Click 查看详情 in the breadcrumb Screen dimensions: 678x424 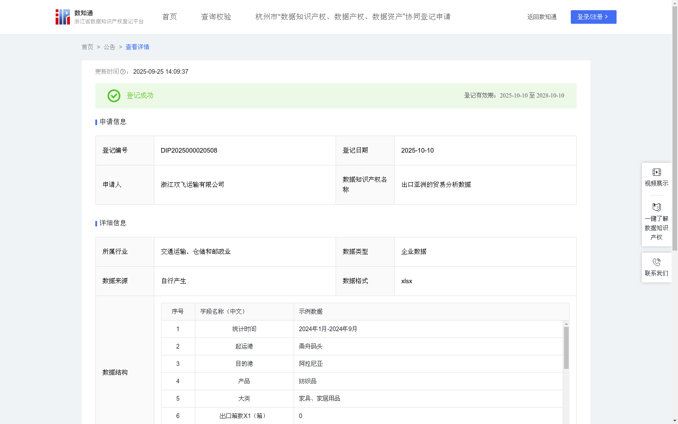point(137,47)
